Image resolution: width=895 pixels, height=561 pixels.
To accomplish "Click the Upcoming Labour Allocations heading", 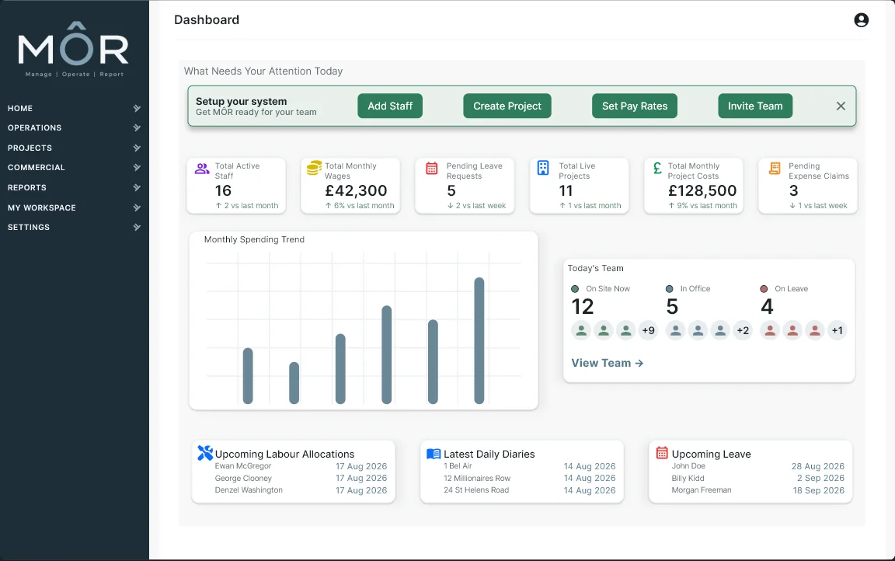I will [284, 455].
